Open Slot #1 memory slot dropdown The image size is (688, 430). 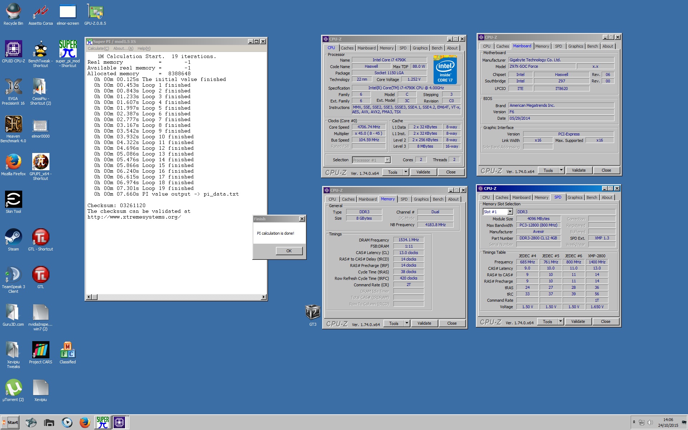[510, 212]
